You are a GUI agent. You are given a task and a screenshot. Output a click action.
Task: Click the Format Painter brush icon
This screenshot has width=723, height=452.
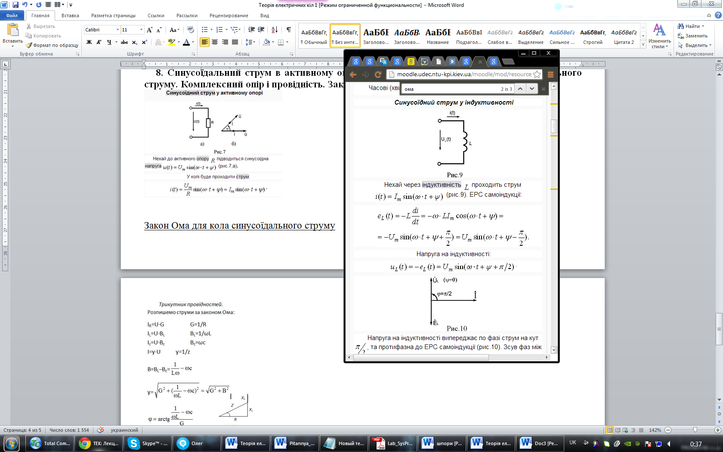[x=29, y=45]
